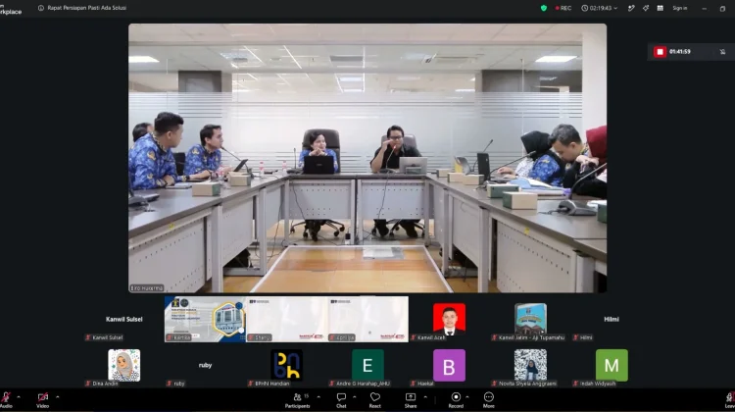The height and width of the screenshot is (412, 735).
Task: Click the Kanwil Jatim - Aji Tupamahu tile
Action: pyautogui.click(x=530, y=319)
